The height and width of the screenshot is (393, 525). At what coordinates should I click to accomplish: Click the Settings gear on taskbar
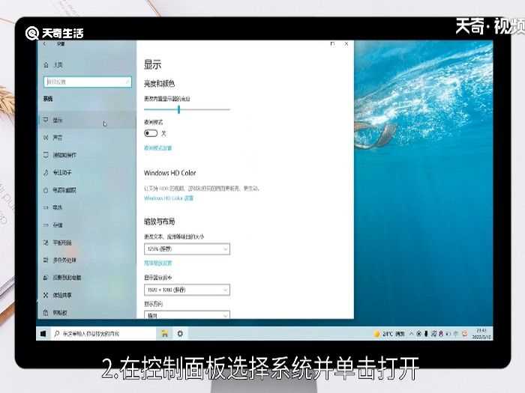180,334
